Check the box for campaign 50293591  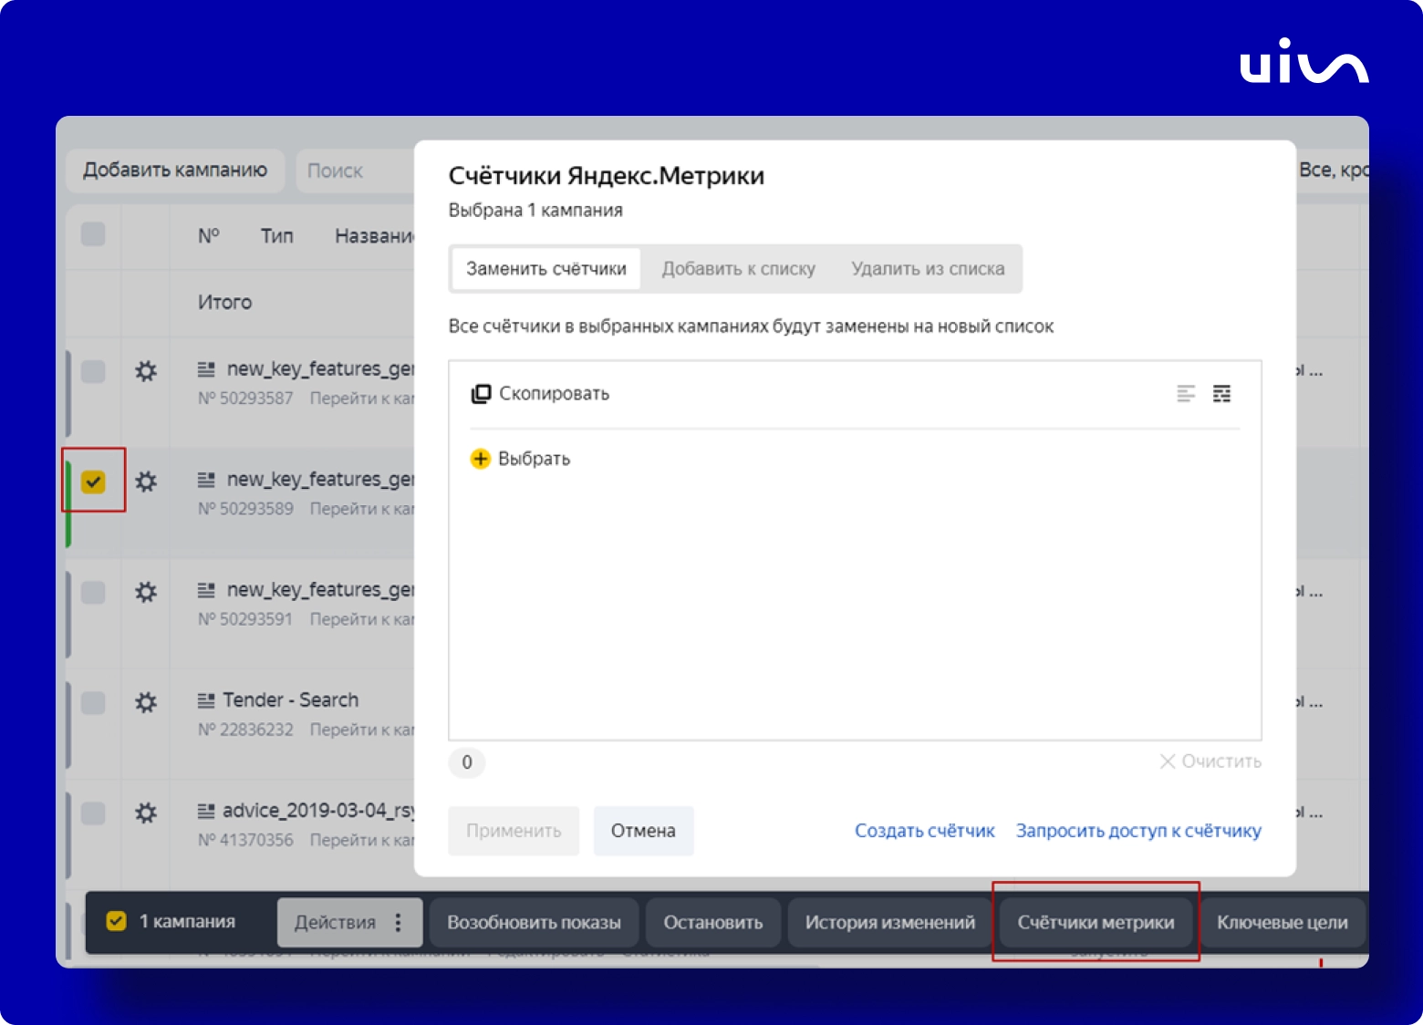[93, 592]
